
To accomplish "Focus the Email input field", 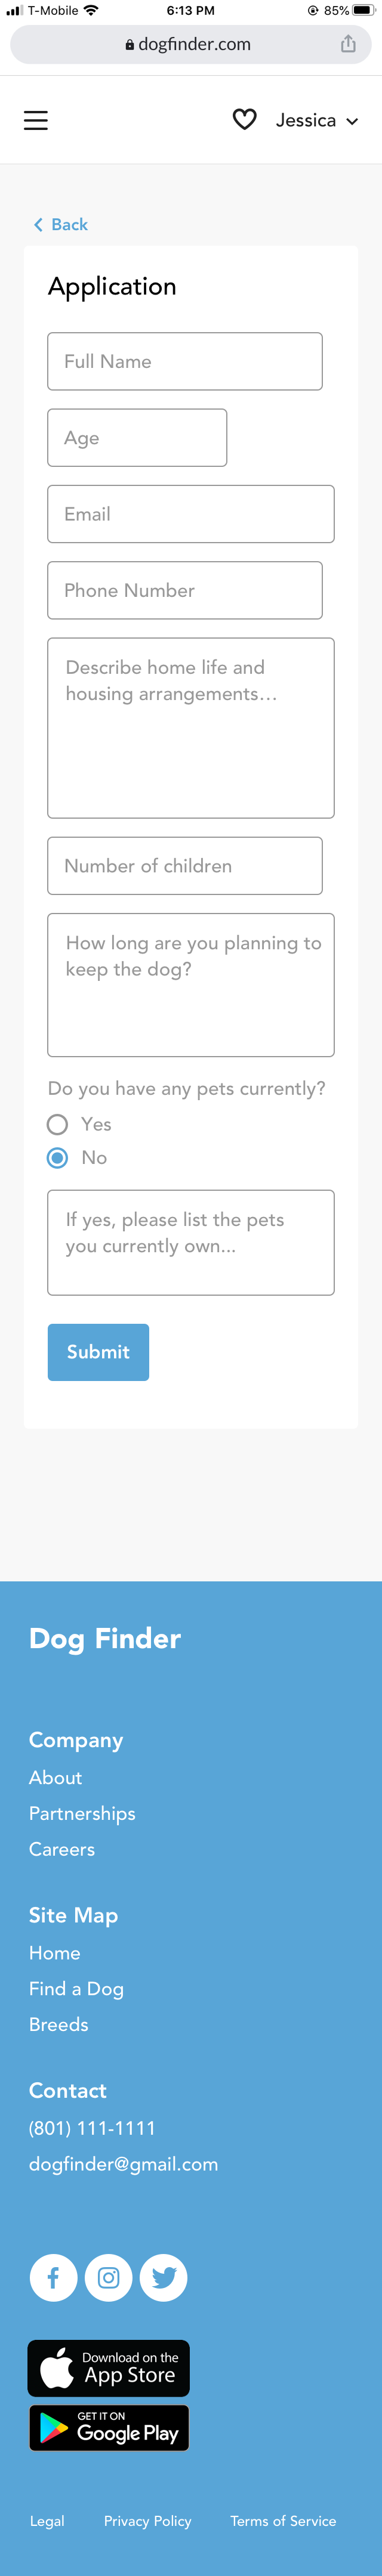I will tap(191, 514).
